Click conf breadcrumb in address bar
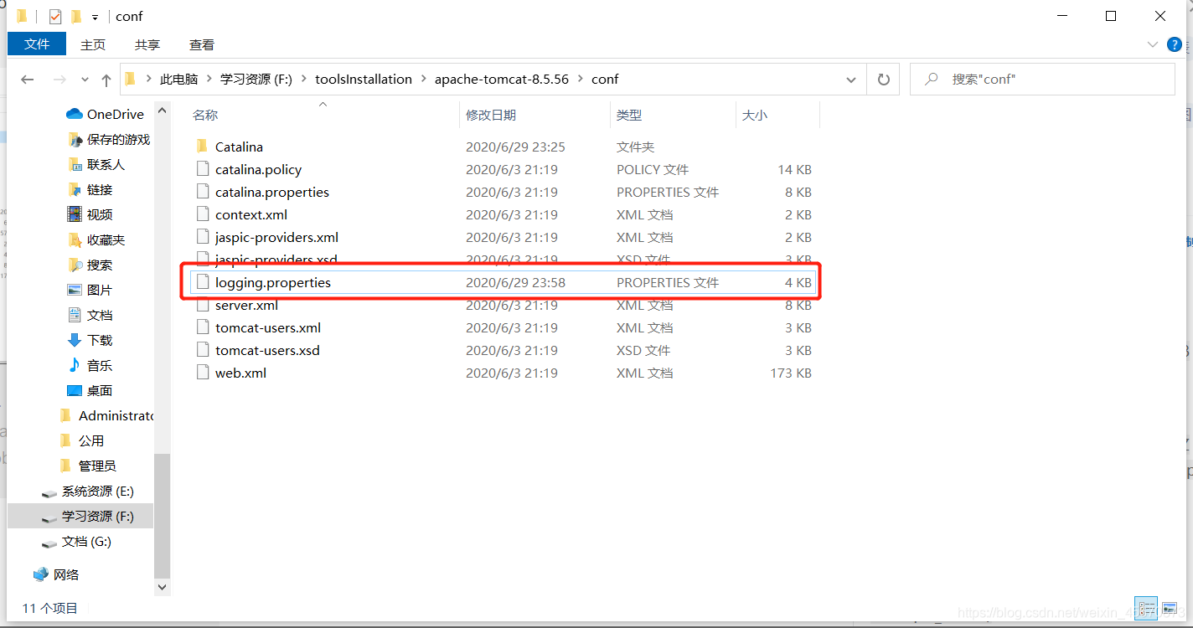The image size is (1193, 628). coord(605,79)
